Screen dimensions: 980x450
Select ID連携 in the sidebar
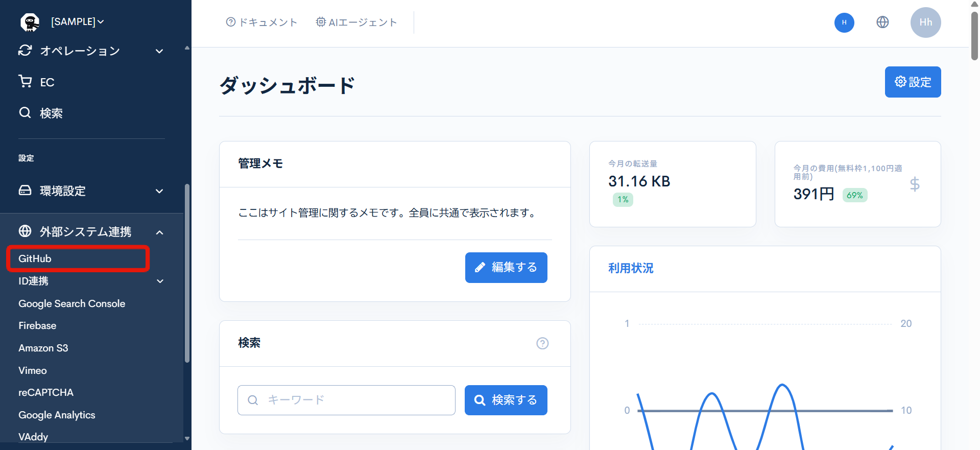34,281
